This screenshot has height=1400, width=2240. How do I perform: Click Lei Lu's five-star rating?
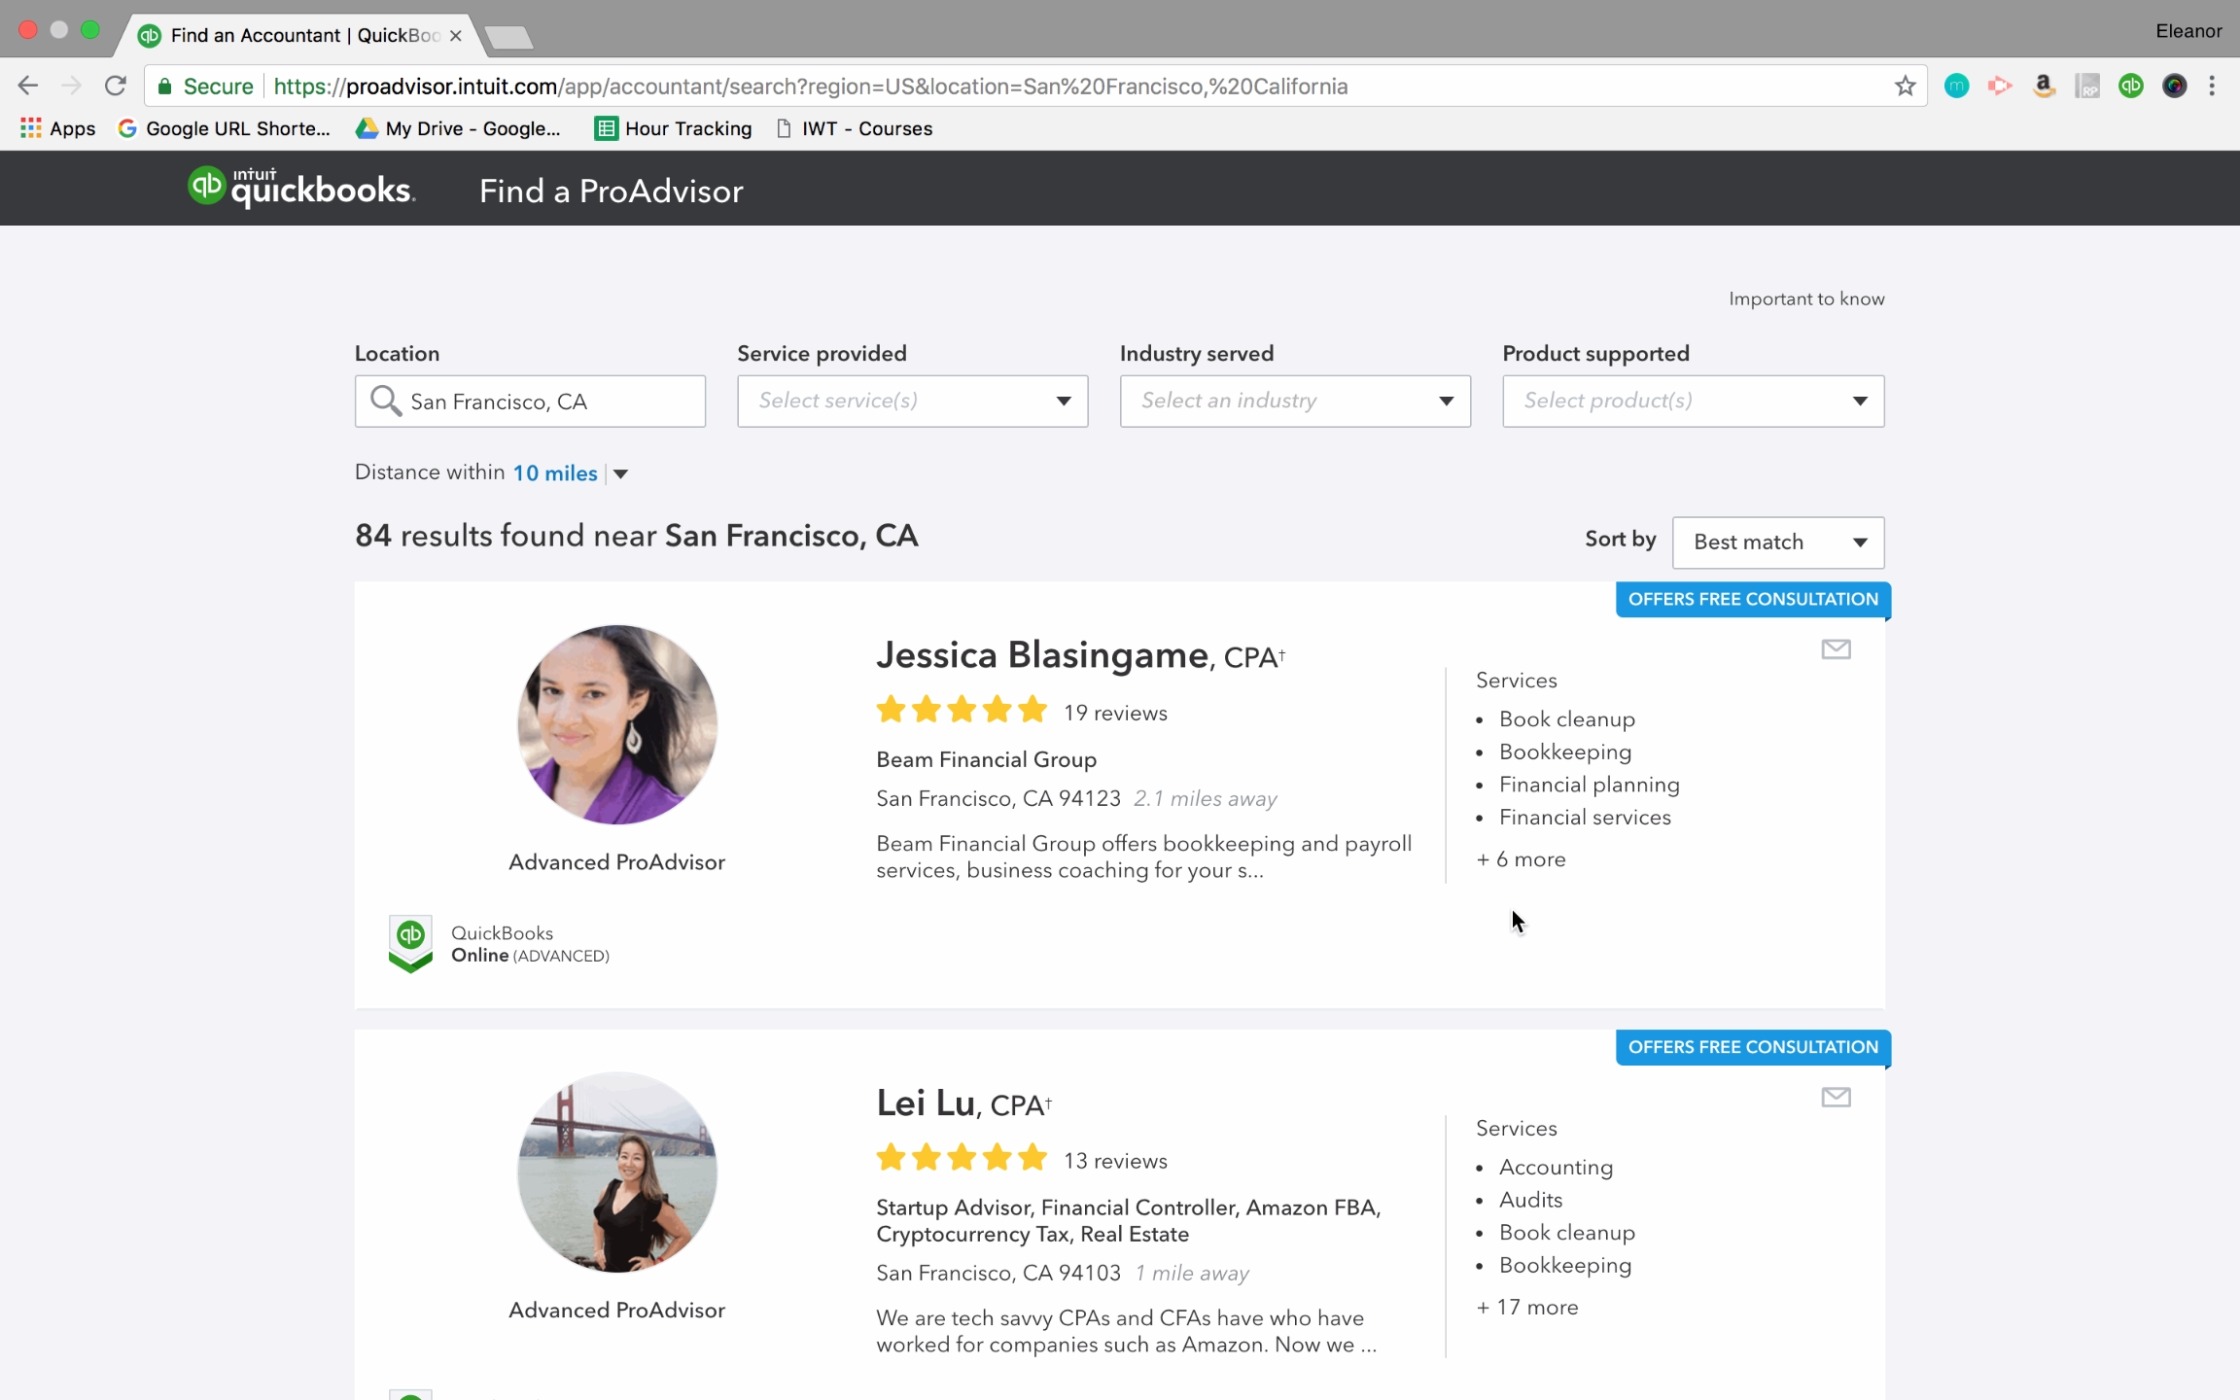[x=962, y=1159]
